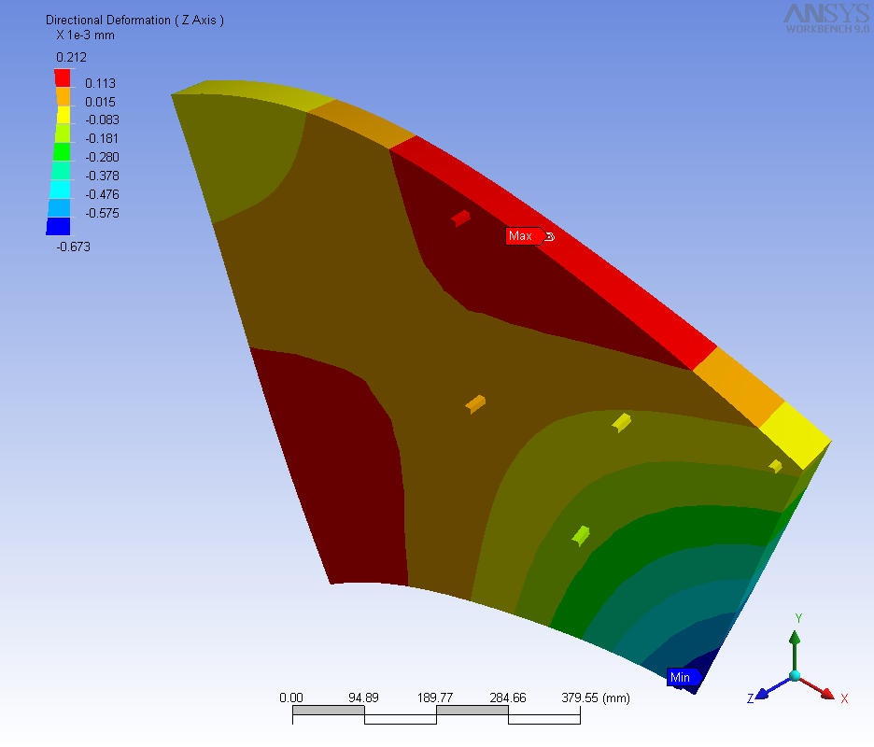This screenshot has height=747, width=874.
Task: Click the yellow rim segment at model corner
Action: click(796, 435)
